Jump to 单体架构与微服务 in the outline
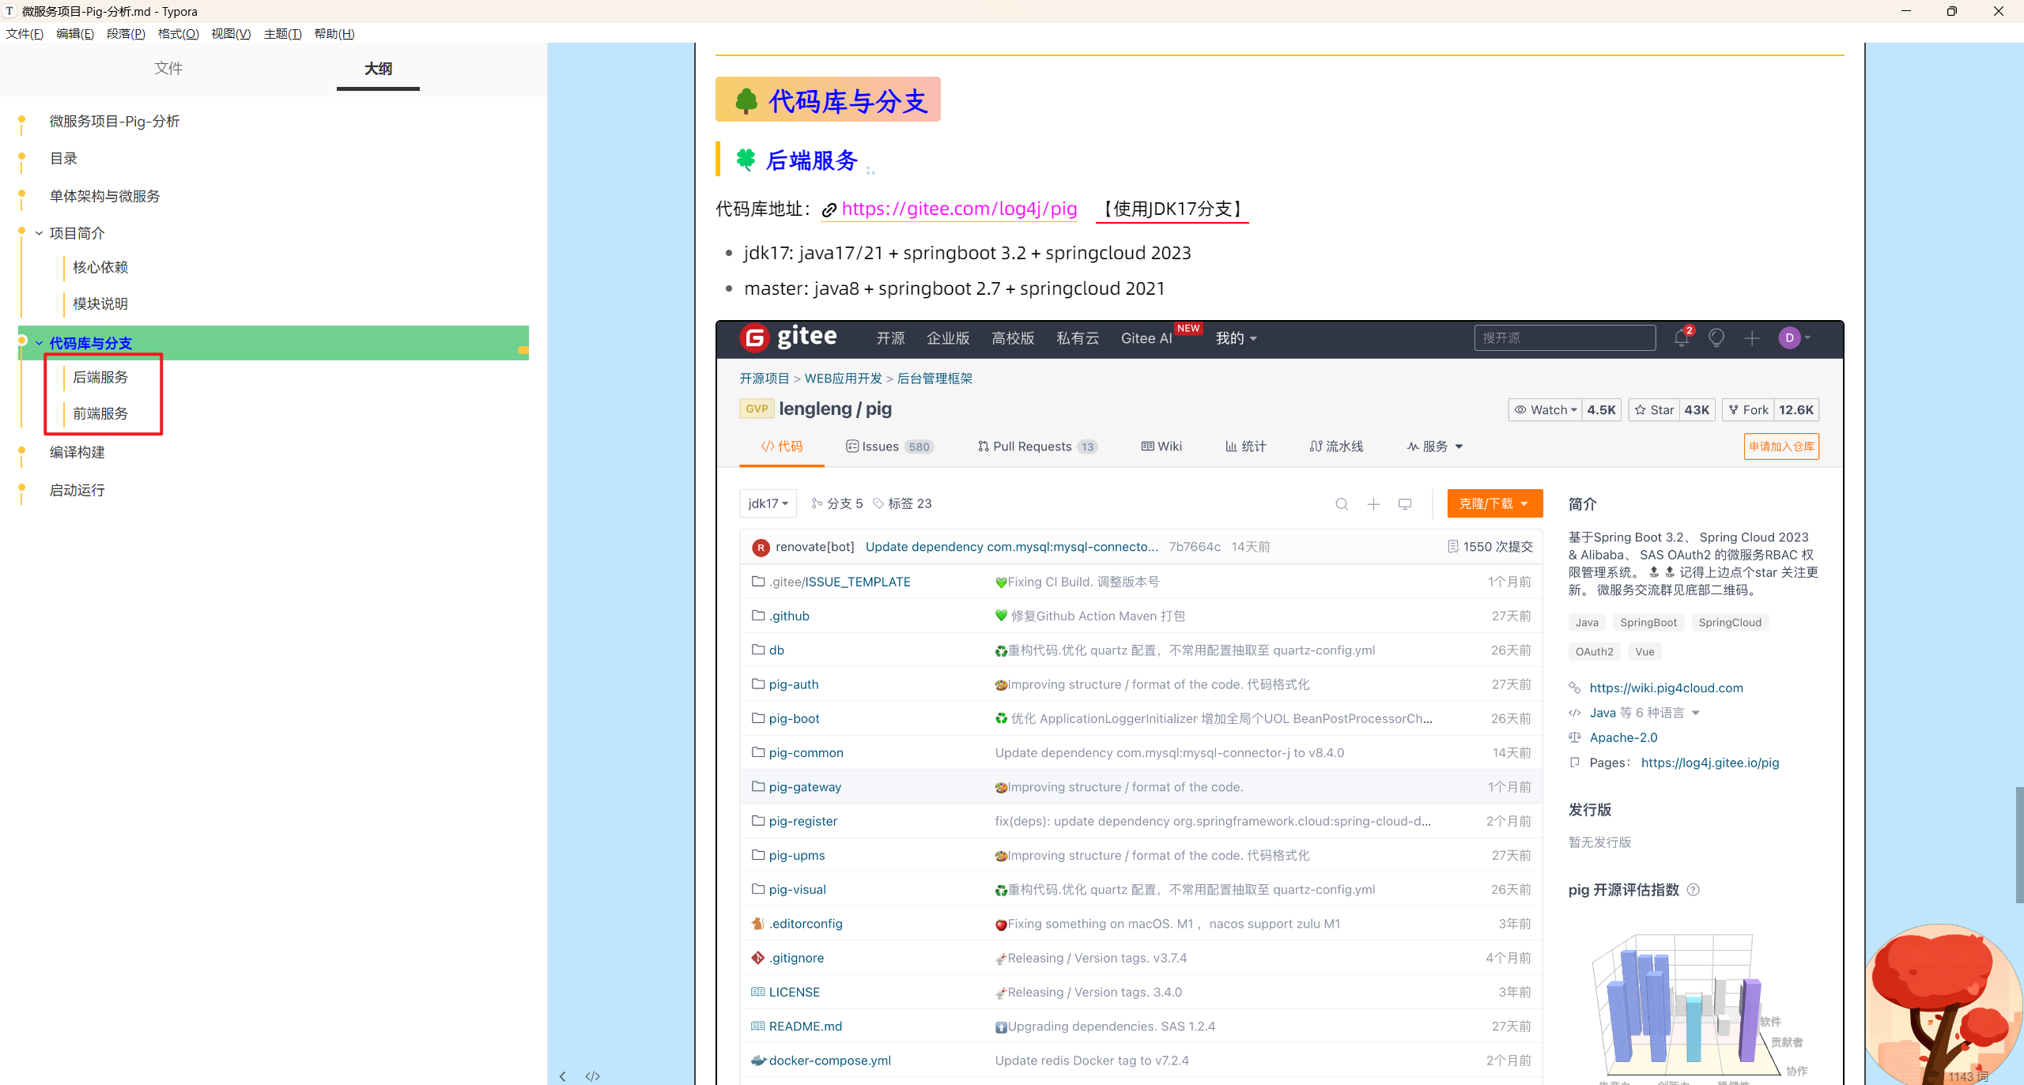The height and width of the screenshot is (1085, 2024). click(104, 196)
